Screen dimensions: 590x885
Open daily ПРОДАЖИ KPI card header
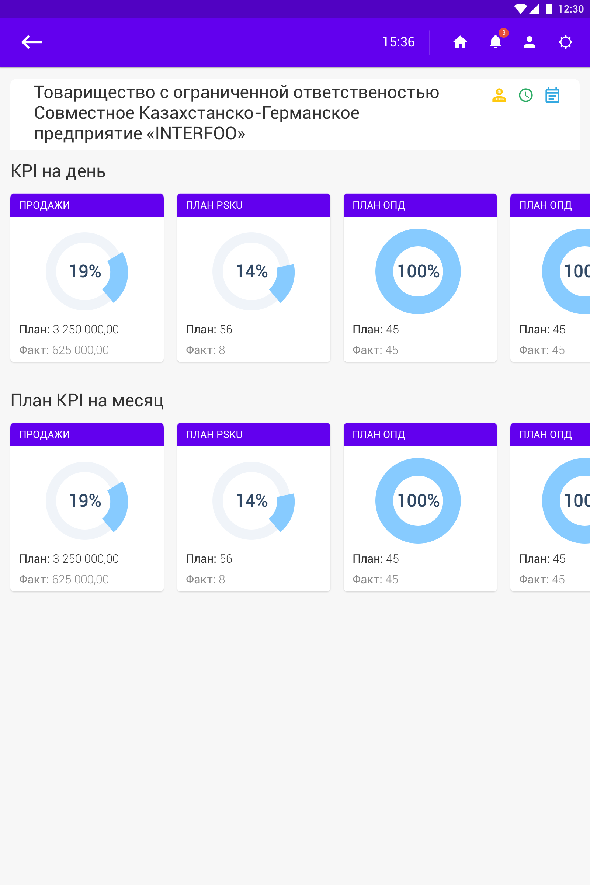pos(87,205)
